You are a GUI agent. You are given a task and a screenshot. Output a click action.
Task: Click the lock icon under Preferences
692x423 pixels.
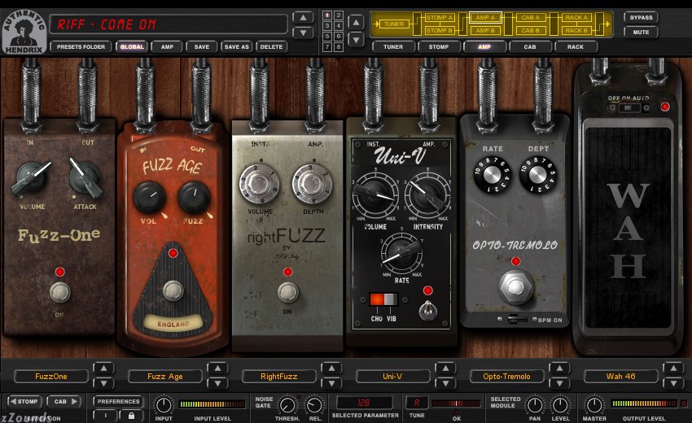131,416
